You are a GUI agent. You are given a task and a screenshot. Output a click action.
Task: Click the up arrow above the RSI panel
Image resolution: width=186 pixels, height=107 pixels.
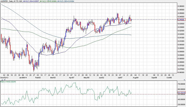coord(2,80)
